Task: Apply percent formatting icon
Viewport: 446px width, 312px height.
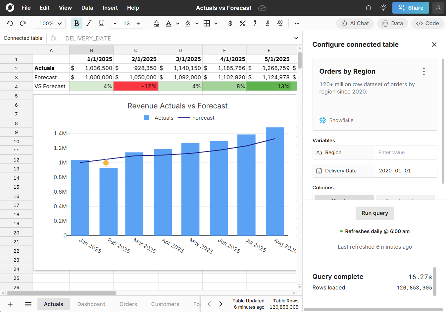Action: pyautogui.click(x=243, y=24)
